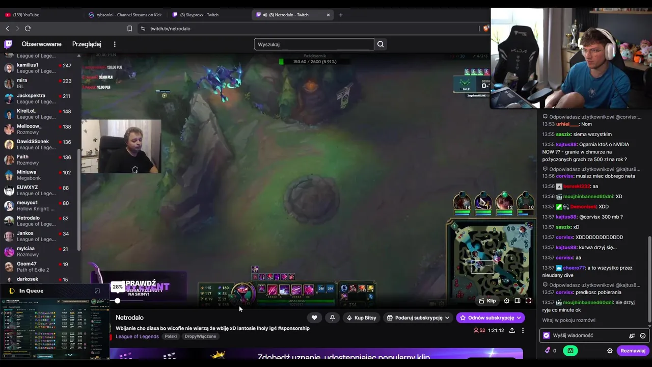Select the Polski tag

pyautogui.click(x=171, y=336)
